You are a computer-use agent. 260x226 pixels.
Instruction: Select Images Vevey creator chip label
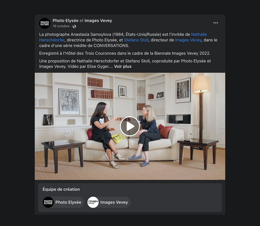(x=114, y=202)
